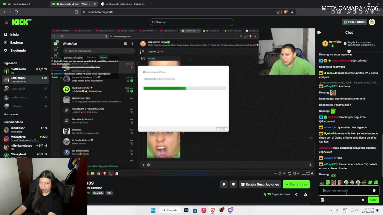Viewport: 383px width, 215px height.
Task: Click the live stream video player
Action: coord(183,102)
